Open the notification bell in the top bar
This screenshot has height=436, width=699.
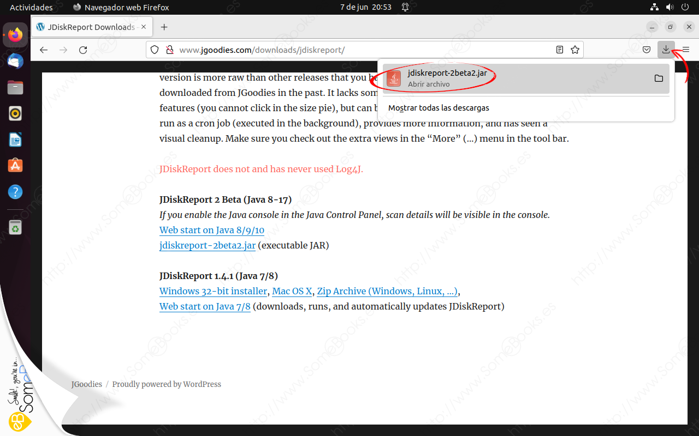405,7
